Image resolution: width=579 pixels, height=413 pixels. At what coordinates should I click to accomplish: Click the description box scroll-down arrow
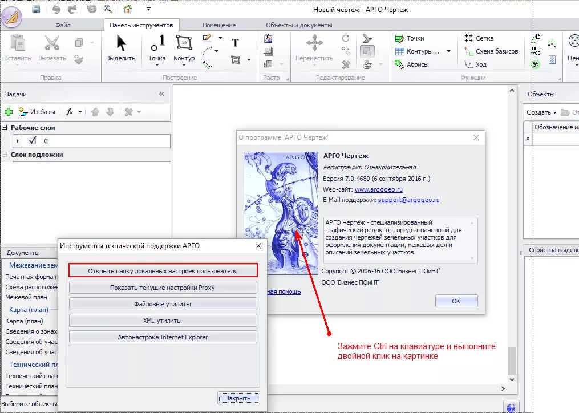pos(472,258)
